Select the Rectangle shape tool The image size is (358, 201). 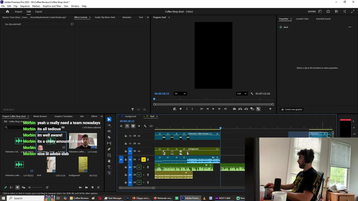point(109,155)
